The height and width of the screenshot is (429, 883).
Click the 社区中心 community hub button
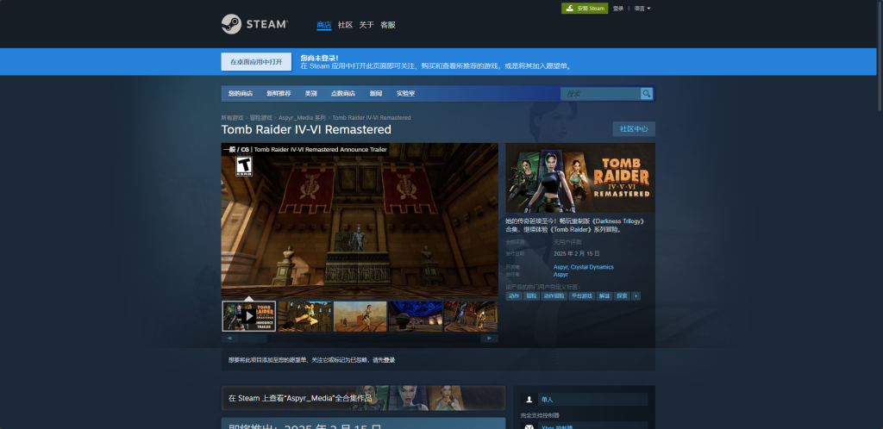coord(634,128)
